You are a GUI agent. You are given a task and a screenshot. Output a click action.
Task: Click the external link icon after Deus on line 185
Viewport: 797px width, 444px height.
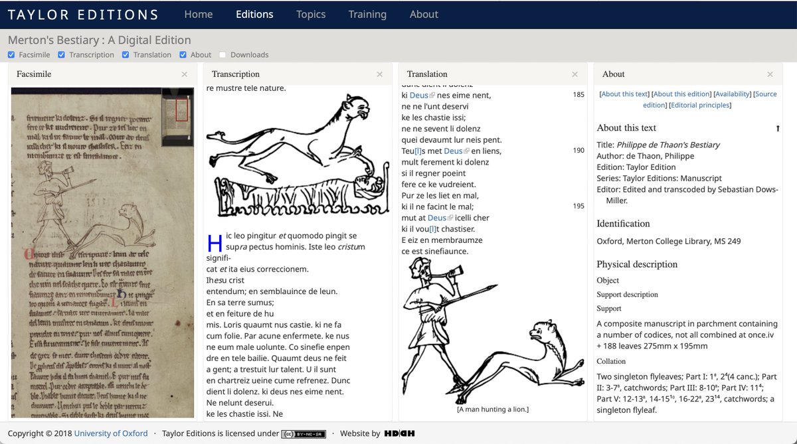[x=432, y=96]
